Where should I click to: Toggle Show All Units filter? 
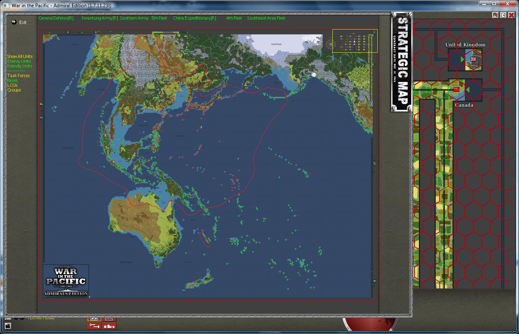[20, 56]
